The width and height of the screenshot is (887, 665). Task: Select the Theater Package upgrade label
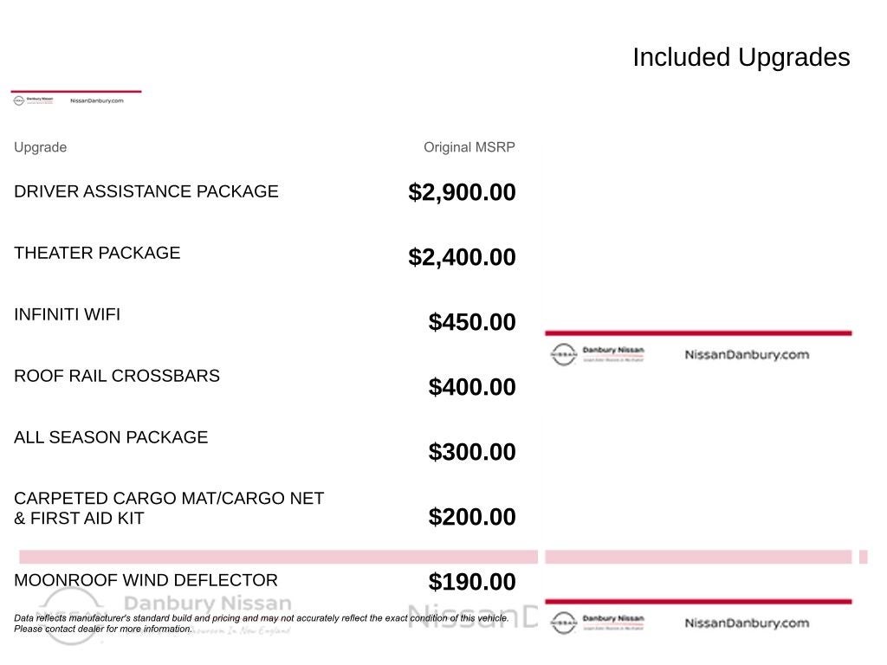coord(97,253)
